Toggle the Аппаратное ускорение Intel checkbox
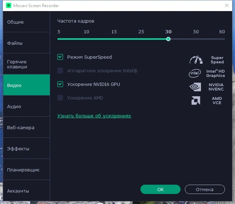 pyautogui.click(x=60, y=71)
